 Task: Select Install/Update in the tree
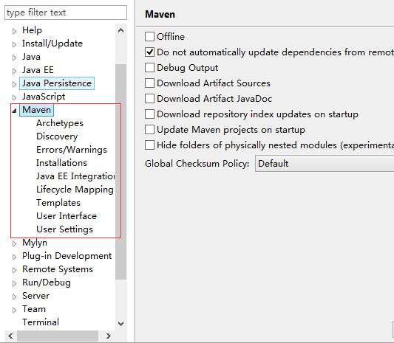point(52,44)
